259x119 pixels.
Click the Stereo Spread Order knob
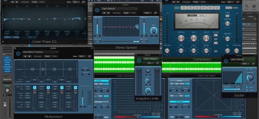[154, 30]
